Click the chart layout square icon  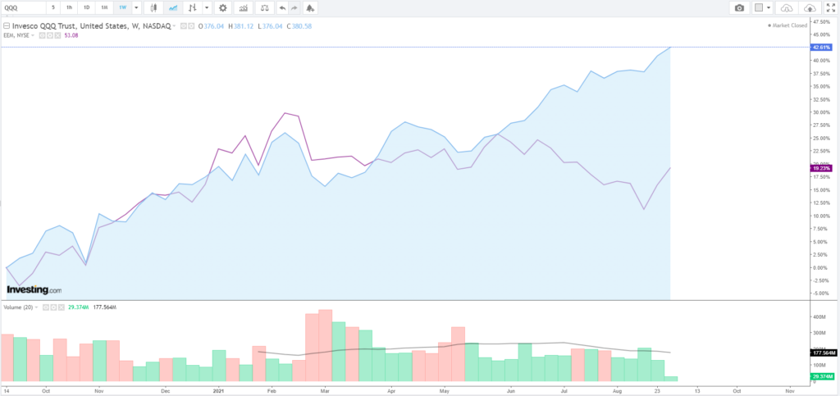point(758,8)
